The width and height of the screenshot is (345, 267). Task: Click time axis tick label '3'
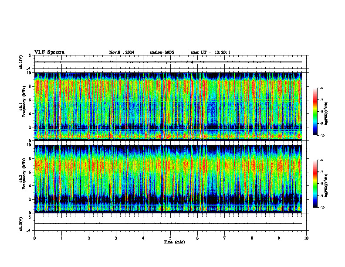(x=116, y=238)
